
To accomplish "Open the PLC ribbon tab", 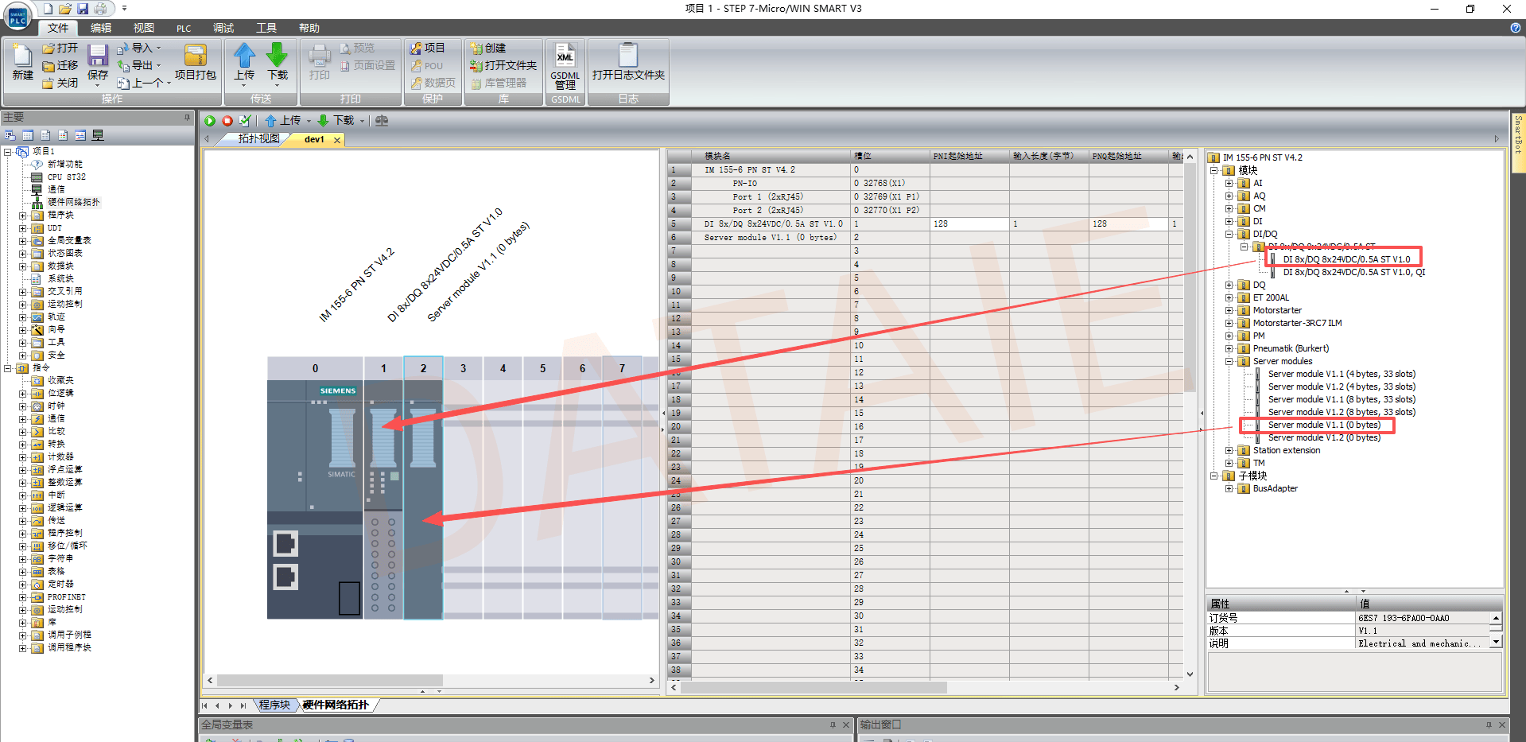I will pyautogui.click(x=184, y=28).
